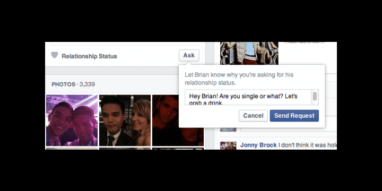This screenshot has height=191, width=382.
Task: Open the Photos section header
Action: pos(73,84)
